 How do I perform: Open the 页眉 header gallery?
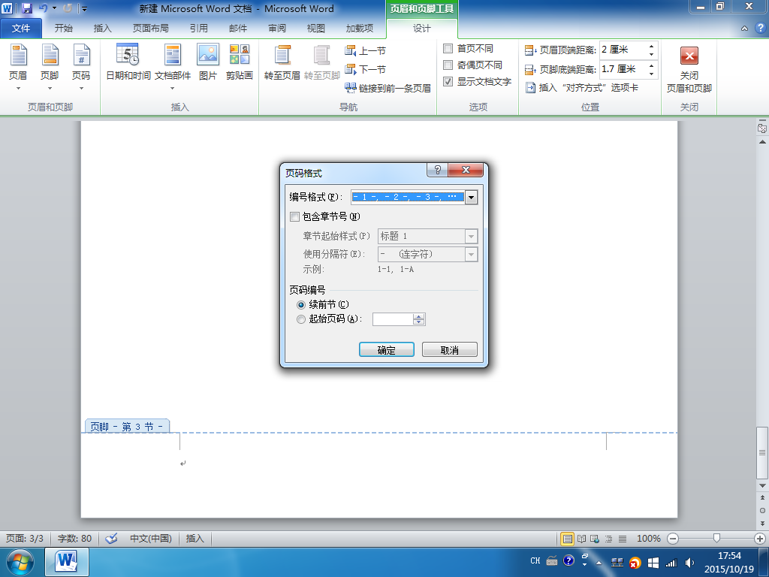pyautogui.click(x=18, y=67)
